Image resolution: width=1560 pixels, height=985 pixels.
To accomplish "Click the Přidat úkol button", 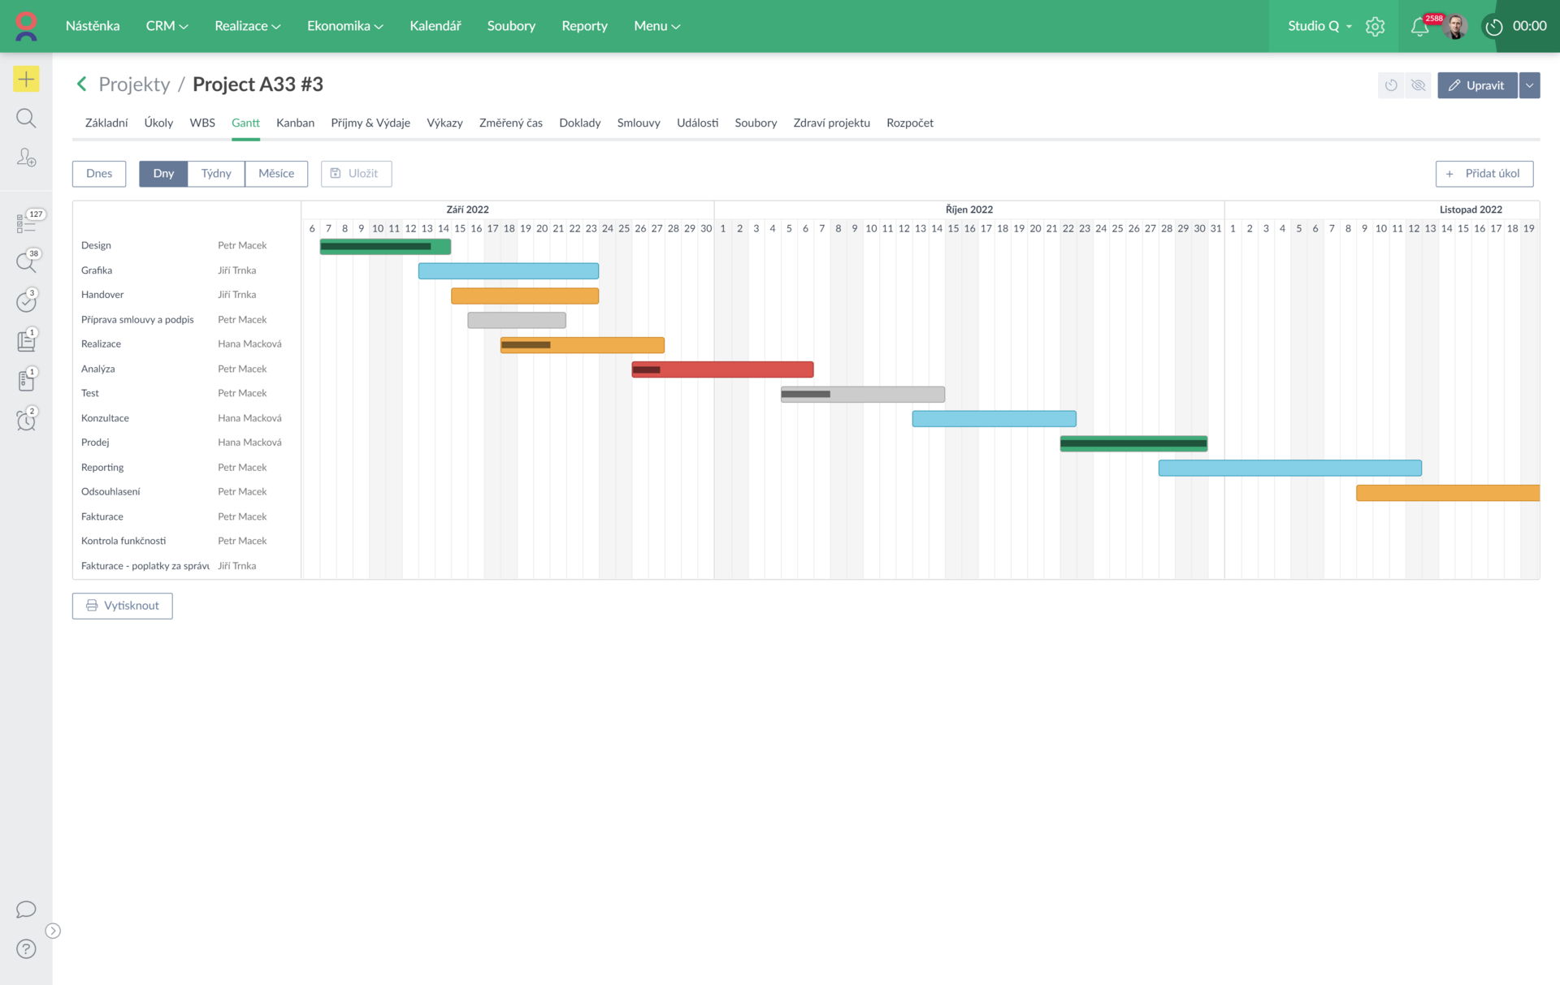I will [1484, 174].
